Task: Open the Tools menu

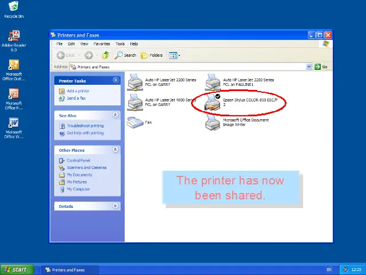Action: click(x=120, y=44)
